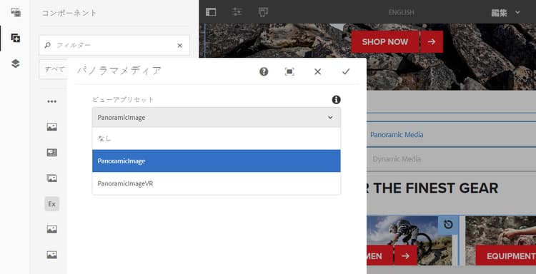Image resolution: width=536 pixels, height=274 pixels.
Task: Choose PanoramicImageVR from the preset list
Action: pos(217,183)
